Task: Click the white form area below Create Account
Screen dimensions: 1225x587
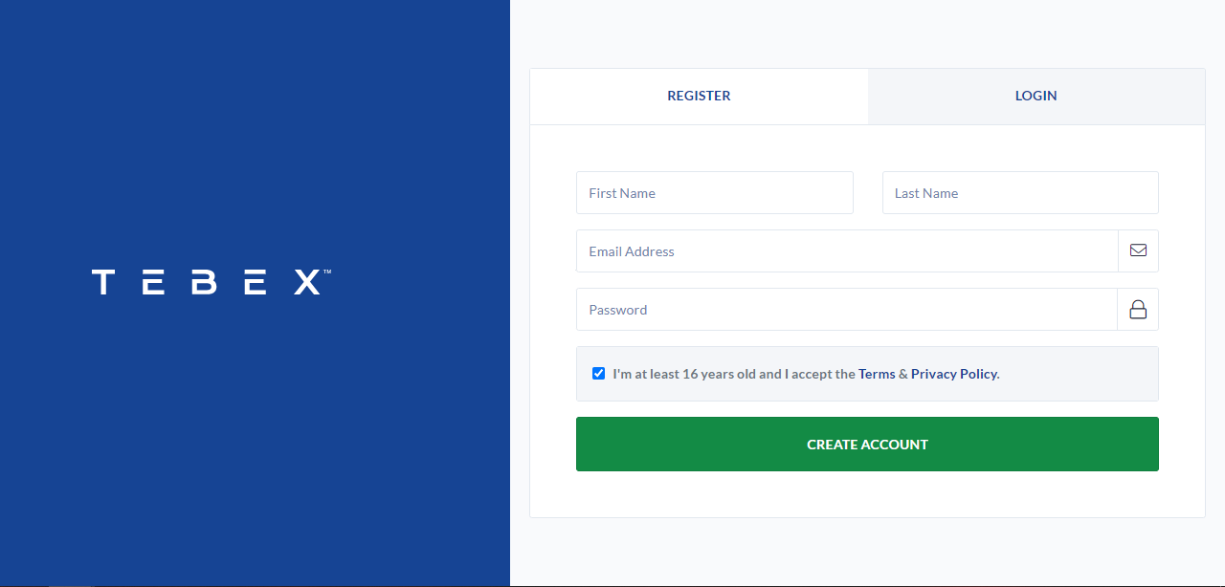Action: click(867, 494)
